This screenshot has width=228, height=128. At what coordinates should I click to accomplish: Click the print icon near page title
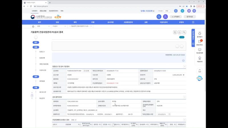pos(180,32)
